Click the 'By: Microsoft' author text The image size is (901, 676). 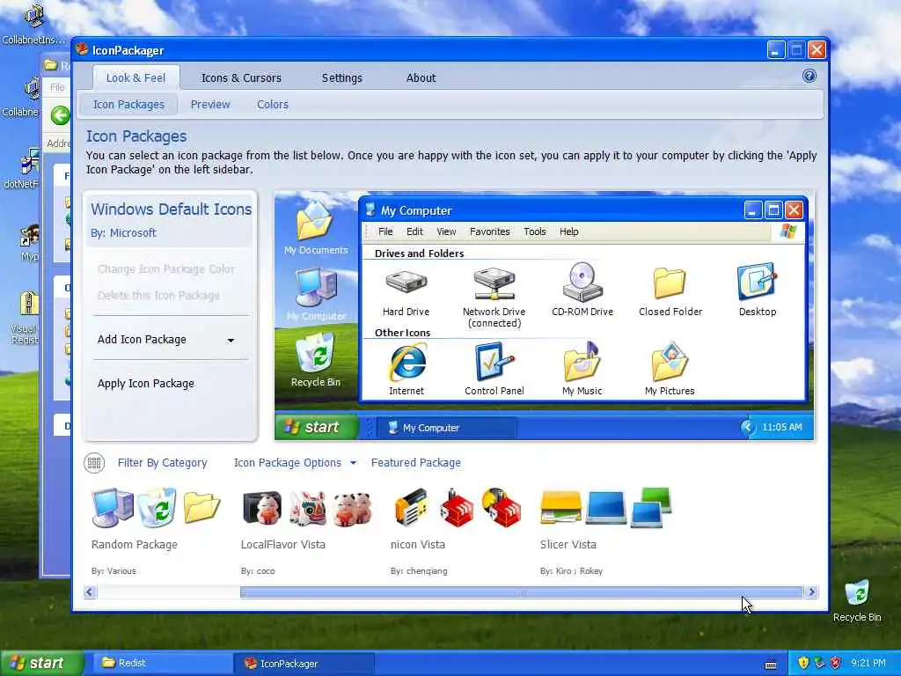123,232
